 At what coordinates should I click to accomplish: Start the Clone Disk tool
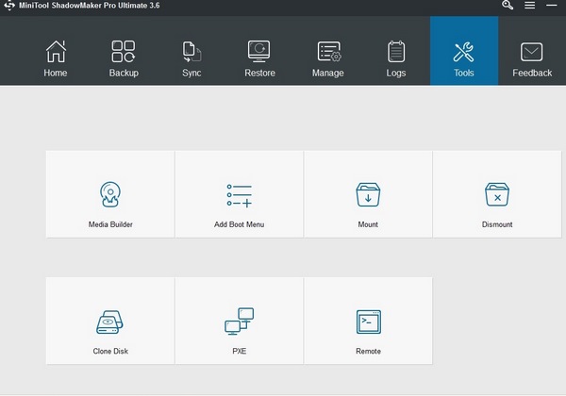pos(110,321)
